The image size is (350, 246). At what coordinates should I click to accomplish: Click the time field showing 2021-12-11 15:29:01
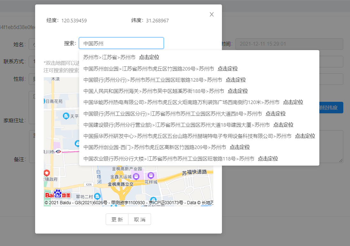click(289, 44)
